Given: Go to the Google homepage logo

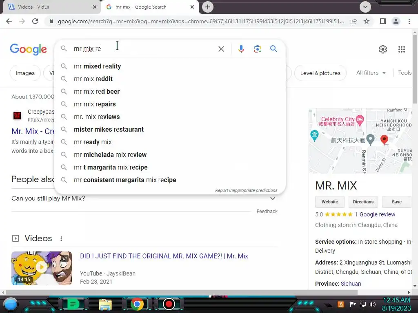Looking at the screenshot, I should [28, 49].
